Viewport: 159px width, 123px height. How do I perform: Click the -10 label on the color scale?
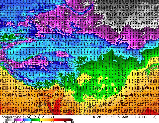23,122
